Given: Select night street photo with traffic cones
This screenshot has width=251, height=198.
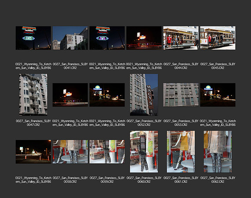Looking at the screenshot, I should click(33, 152).
